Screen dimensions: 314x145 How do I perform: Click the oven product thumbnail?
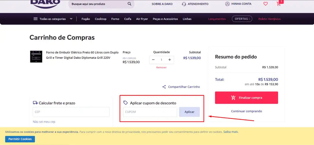click(36, 56)
